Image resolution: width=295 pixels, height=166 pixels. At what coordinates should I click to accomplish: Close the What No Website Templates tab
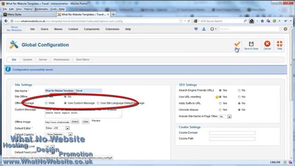point(108,14)
